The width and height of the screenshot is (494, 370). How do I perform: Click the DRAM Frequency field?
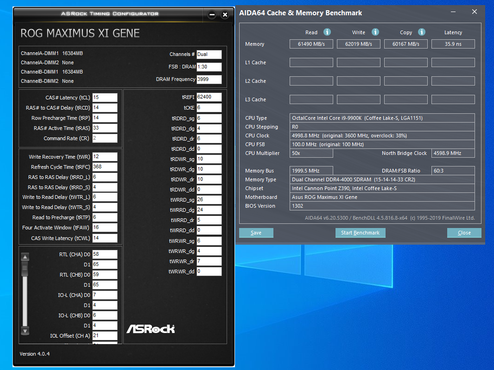point(209,79)
